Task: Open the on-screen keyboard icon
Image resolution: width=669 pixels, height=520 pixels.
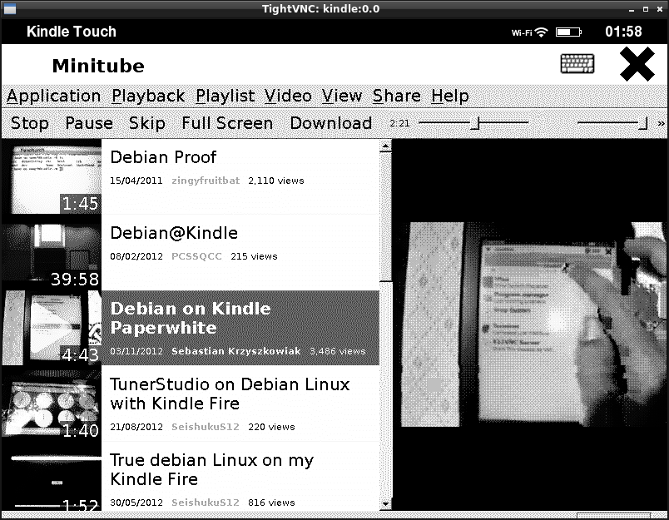Action: click(577, 64)
